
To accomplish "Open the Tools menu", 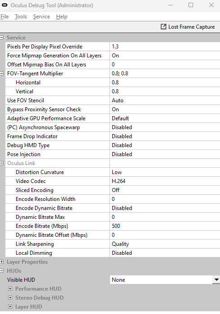I will point(21,17).
